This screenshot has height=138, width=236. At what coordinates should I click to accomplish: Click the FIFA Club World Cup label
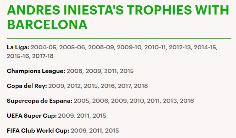(x=38, y=131)
